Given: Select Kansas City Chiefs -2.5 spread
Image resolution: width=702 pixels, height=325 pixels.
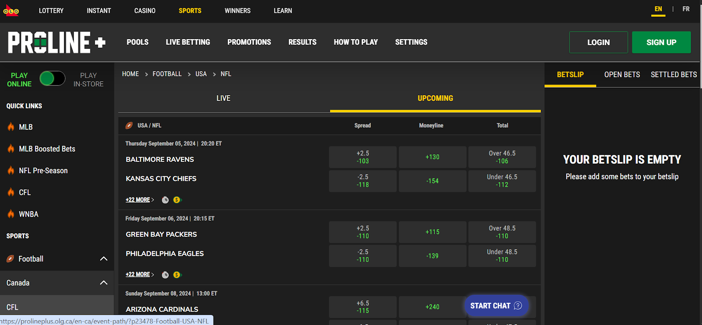Looking at the screenshot, I should click(363, 181).
